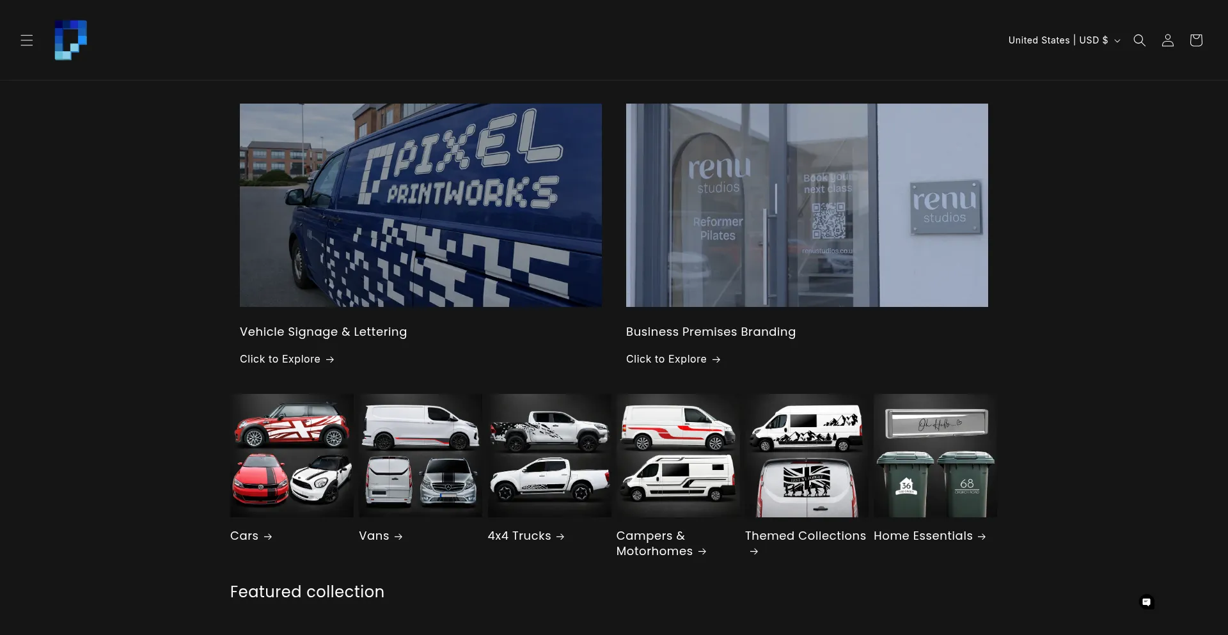The height and width of the screenshot is (635, 1228).
Task: Open the Home Essentials thumbnail
Action: point(935,455)
